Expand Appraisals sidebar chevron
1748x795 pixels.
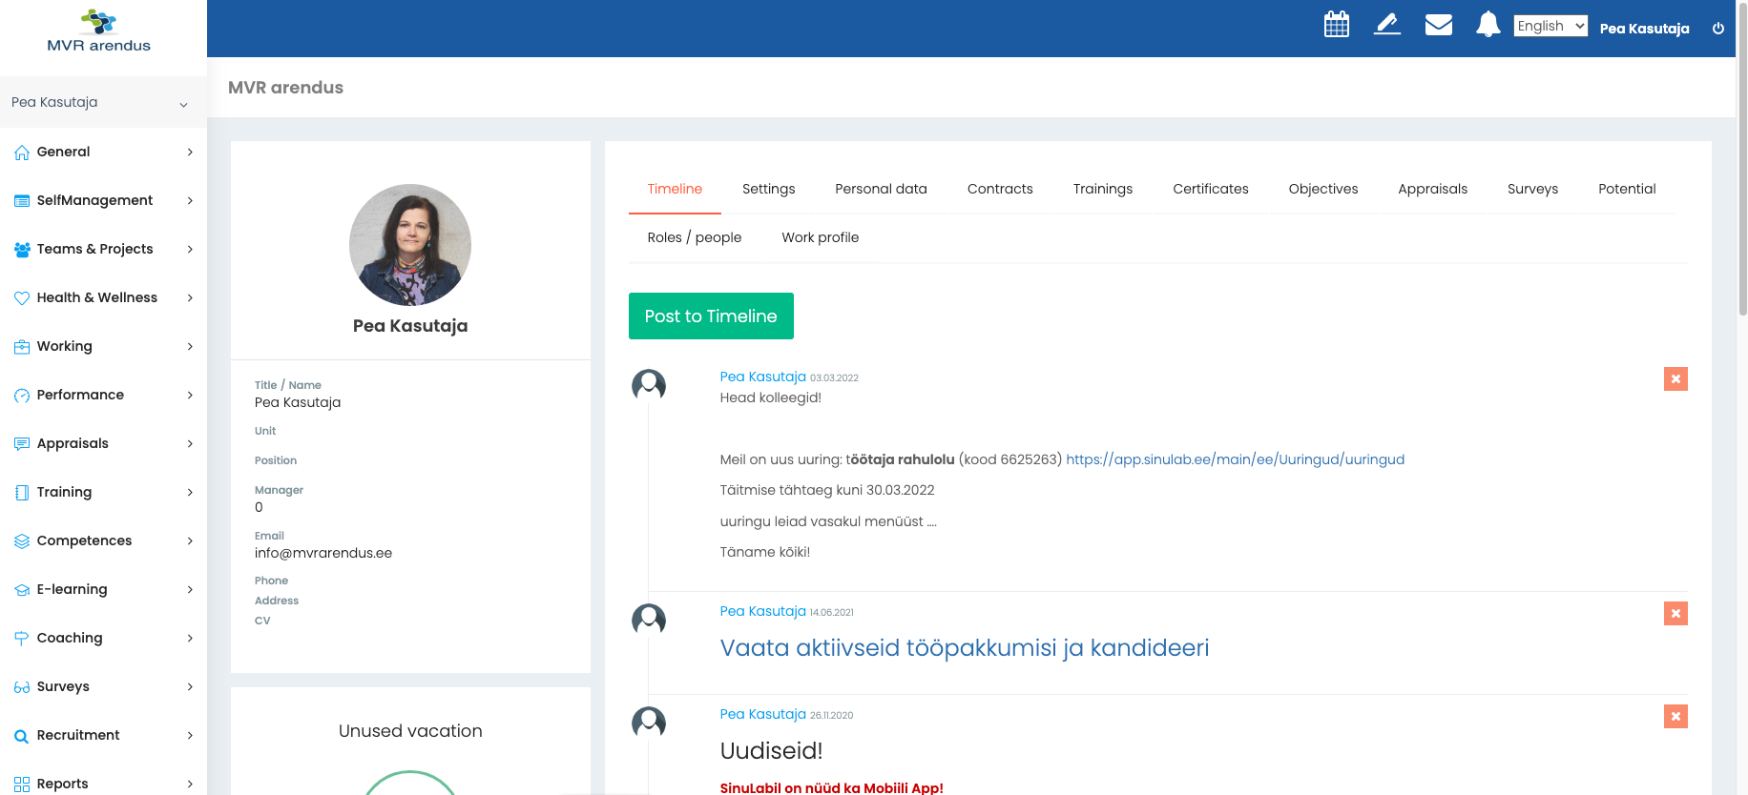tap(190, 444)
